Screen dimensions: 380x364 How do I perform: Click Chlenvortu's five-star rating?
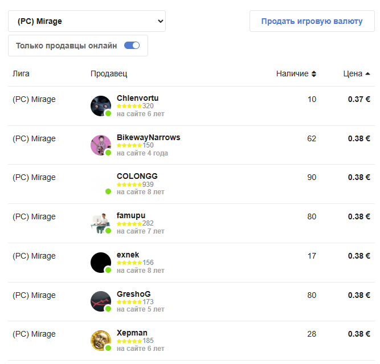point(129,106)
